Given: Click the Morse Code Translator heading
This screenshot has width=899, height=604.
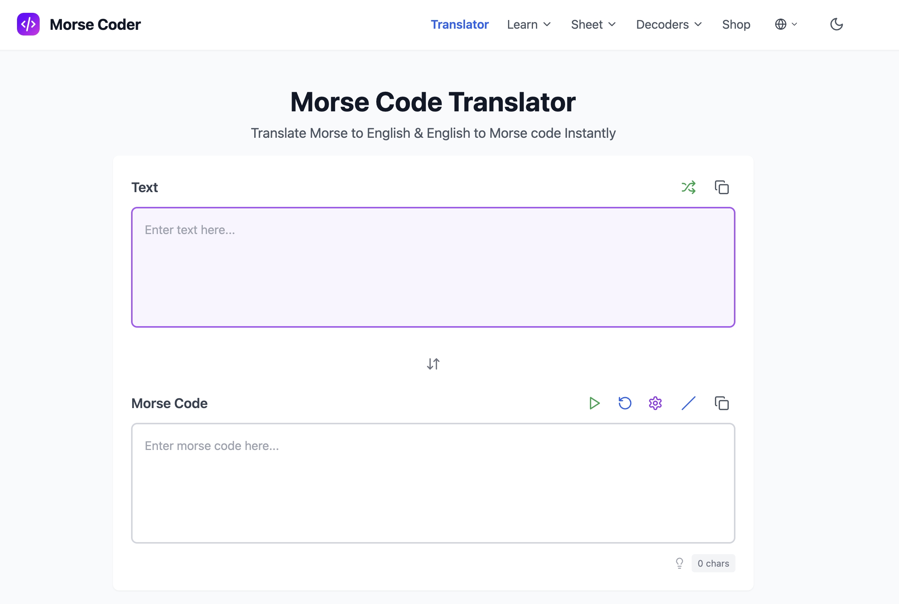Looking at the screenshot, I should [x=433, y=102].
